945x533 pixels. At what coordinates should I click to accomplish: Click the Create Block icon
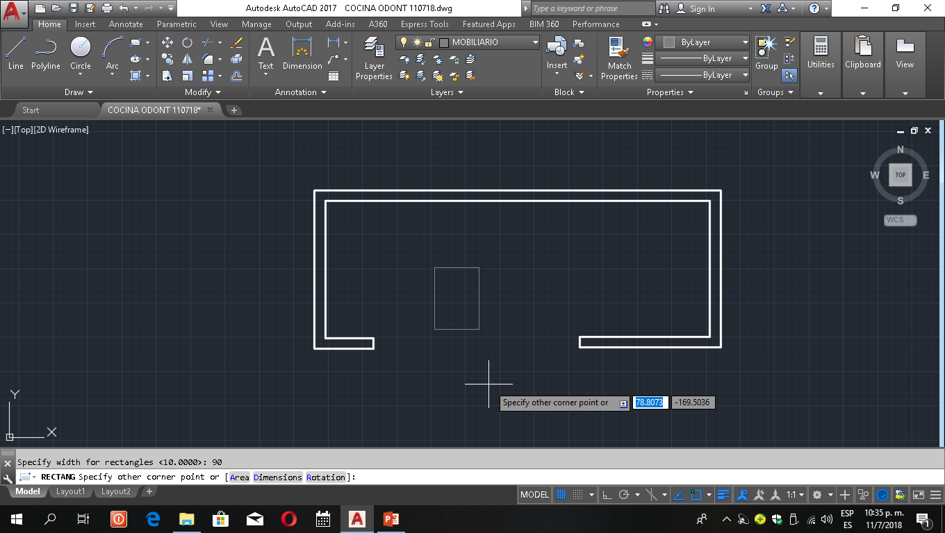(x=578, y=43)
